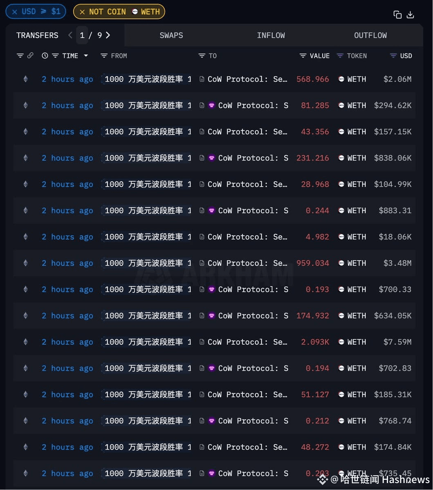Click CoW logo icon in the $294.62K row
The image size is (433, 490).
point(212,105)
